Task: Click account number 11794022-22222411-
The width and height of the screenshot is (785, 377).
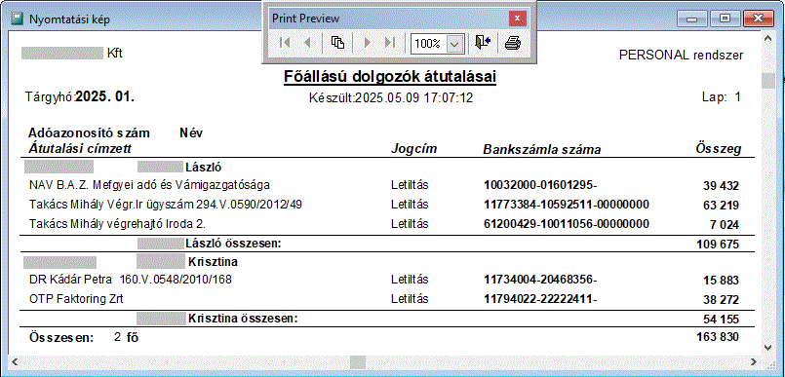Action: (540, 299)
